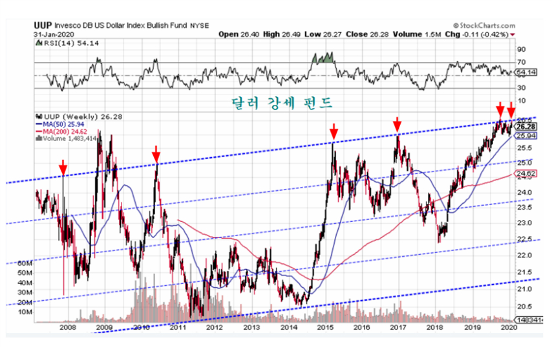The image size is (552, 348).
Task: Click the Open 26.40 value
Action: tap(239, 34)
